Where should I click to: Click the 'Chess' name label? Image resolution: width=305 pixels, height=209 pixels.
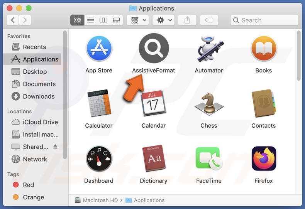[209, 126]
